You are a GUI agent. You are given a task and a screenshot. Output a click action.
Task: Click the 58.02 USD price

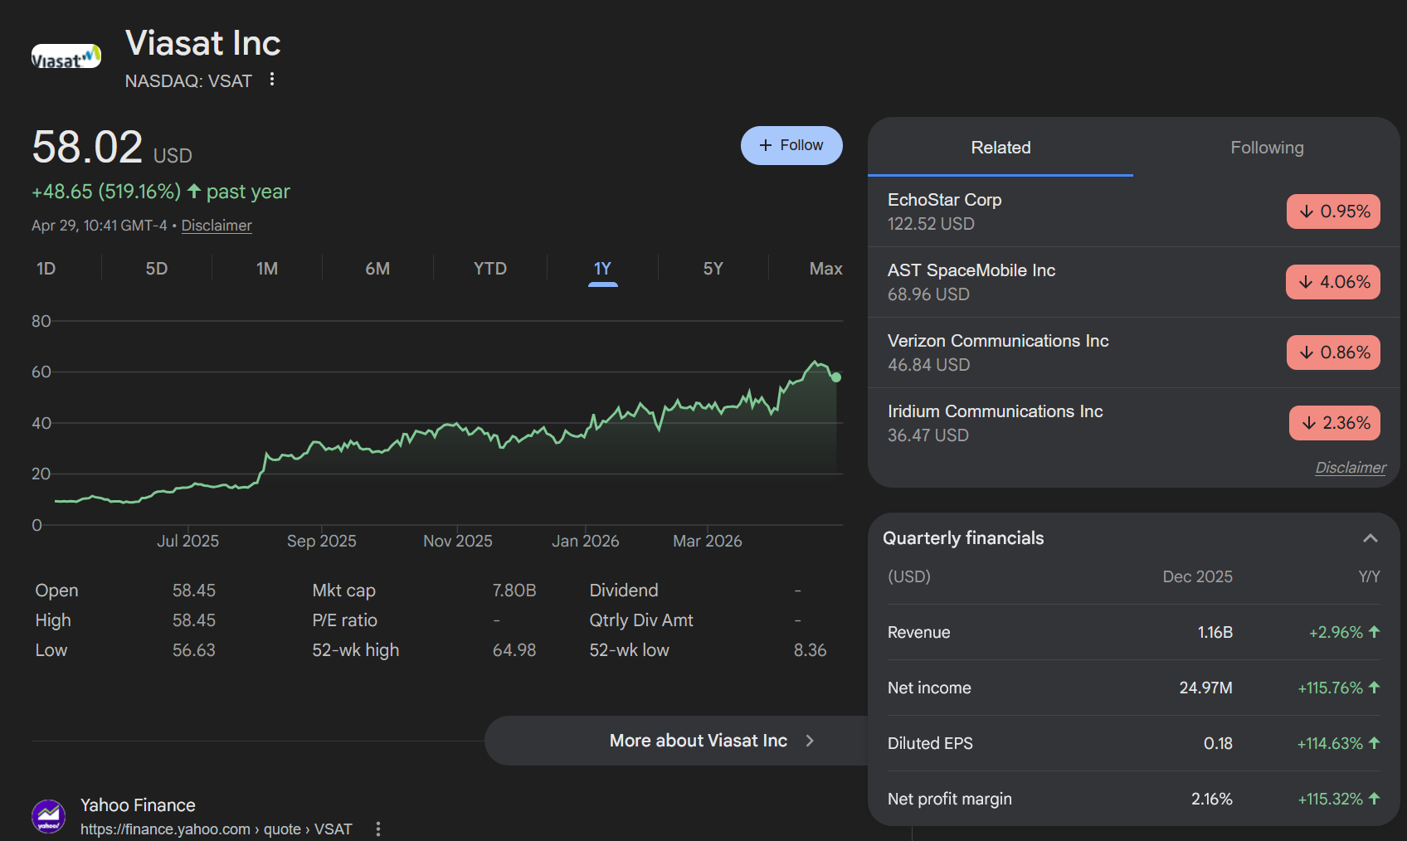pos(112,148)
